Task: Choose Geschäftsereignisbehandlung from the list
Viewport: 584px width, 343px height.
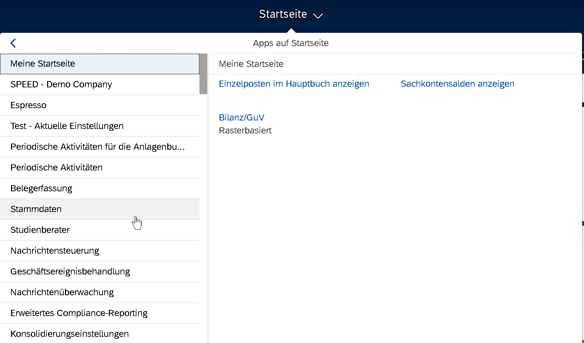Action: pyautogui.click(x=100, y=272)
